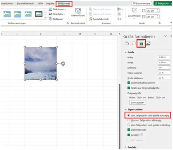Click the pane vertical scrollbar
The image size is (173, 150).
[x=120, y=116]
